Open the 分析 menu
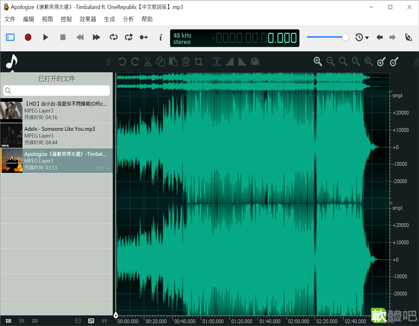 coord(128,19)
